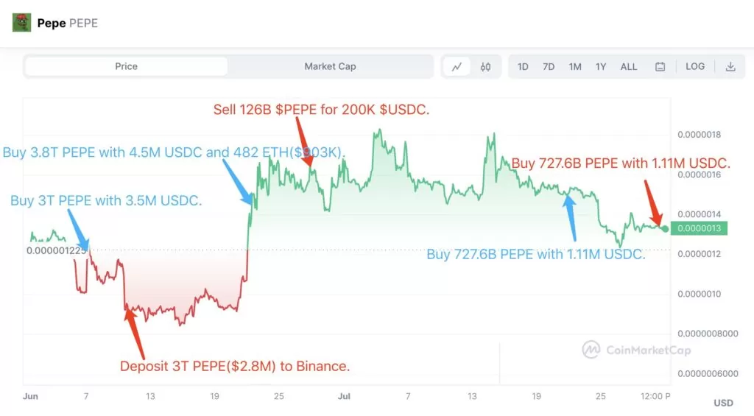Click the Jul marker on time axis
Viewport: 754px width, 416px height.
(x=344, y=396)
